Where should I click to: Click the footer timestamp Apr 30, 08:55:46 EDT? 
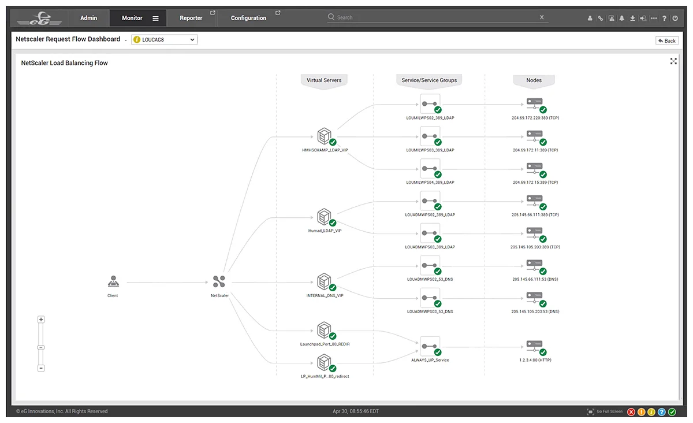coord(356,411)
